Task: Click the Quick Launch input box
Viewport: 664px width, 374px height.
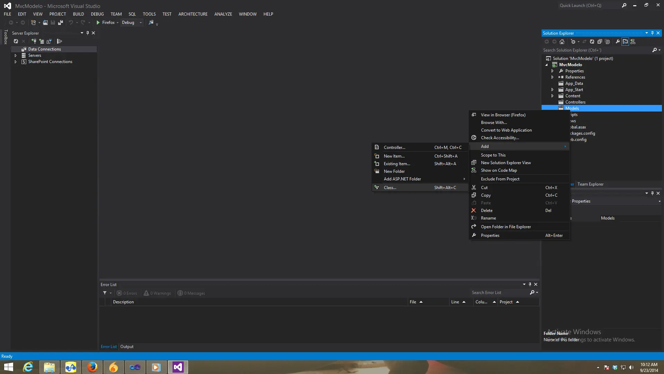Action: pyautogui.click(x=589, y=6)
